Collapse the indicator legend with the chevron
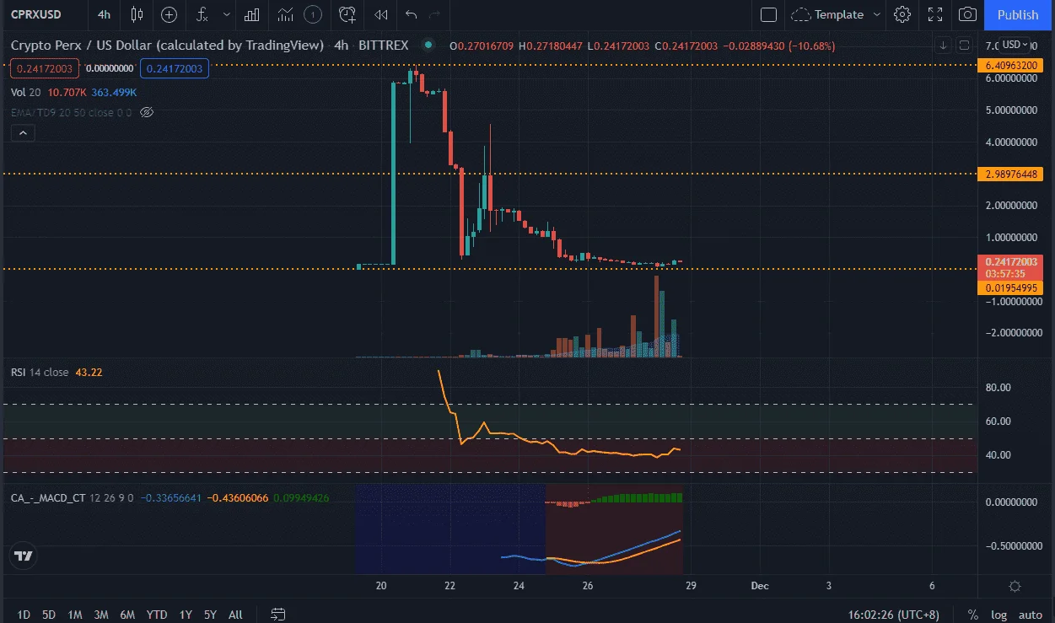 click(x=23, y=132)
